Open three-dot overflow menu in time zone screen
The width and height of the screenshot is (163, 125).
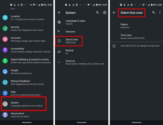[x=160, y=12]
